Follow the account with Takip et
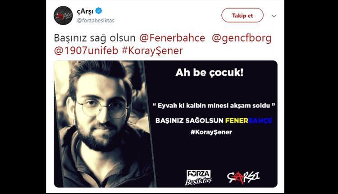338x194 pixels. click(x=242, y=15)
